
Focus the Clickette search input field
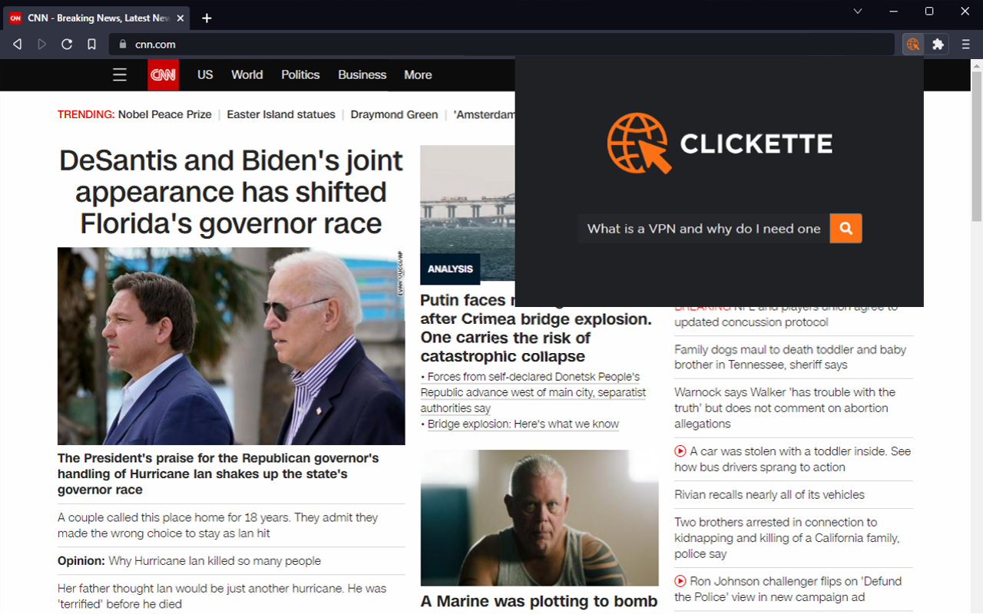(703, 229)
